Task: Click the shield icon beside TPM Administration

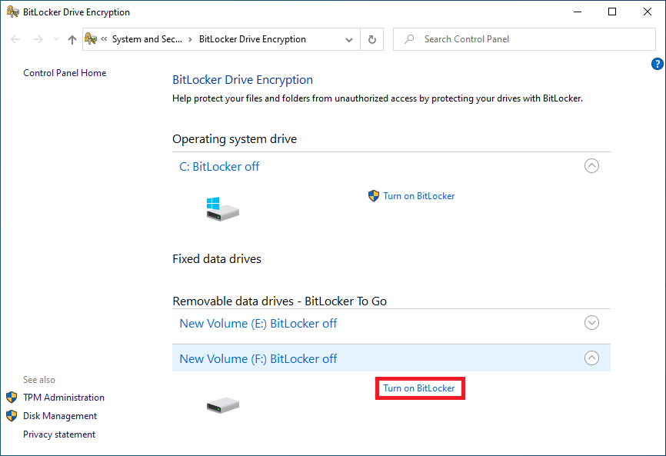Action: (12, 398)
